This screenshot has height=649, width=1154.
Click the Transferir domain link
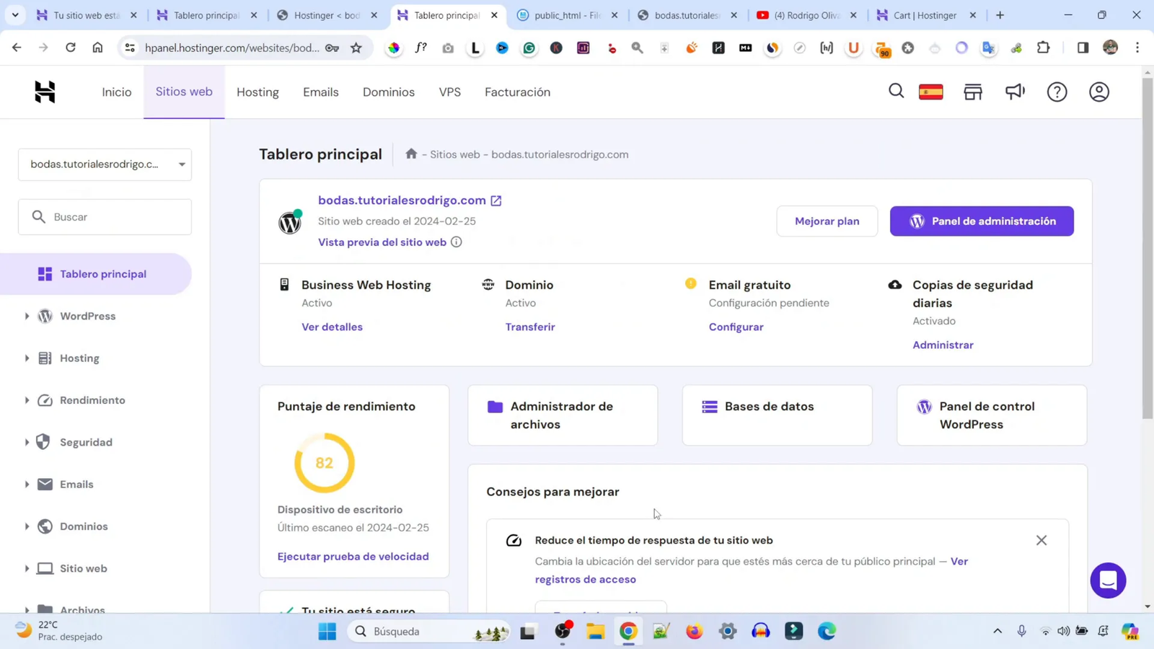[530, 327]
